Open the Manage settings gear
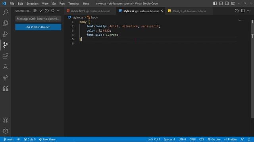The image size is (254, 142). pos(6,131)
